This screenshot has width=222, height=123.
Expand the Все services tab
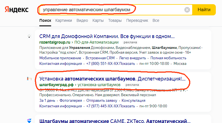pyautogui.click(x=156, y=20)
